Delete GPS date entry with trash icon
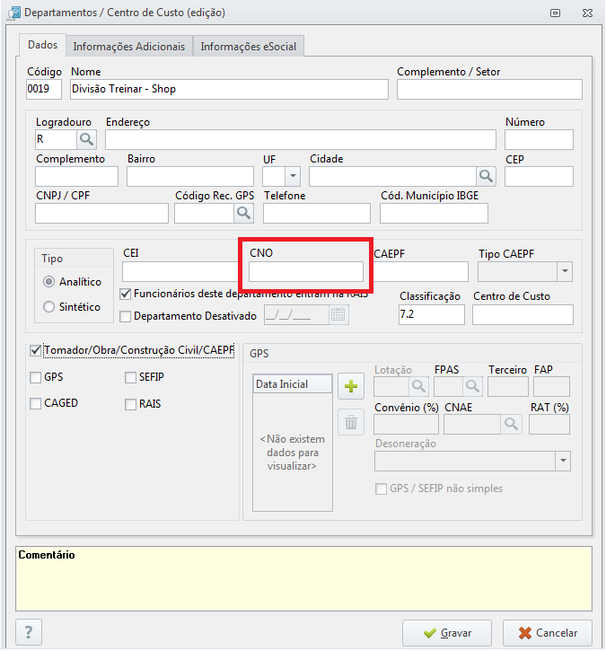This screenshot has width=606, height=651. point(351,422)
